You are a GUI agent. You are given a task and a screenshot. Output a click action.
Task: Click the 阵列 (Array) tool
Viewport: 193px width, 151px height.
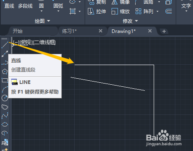pyautogui.click(x=144, y=11)
